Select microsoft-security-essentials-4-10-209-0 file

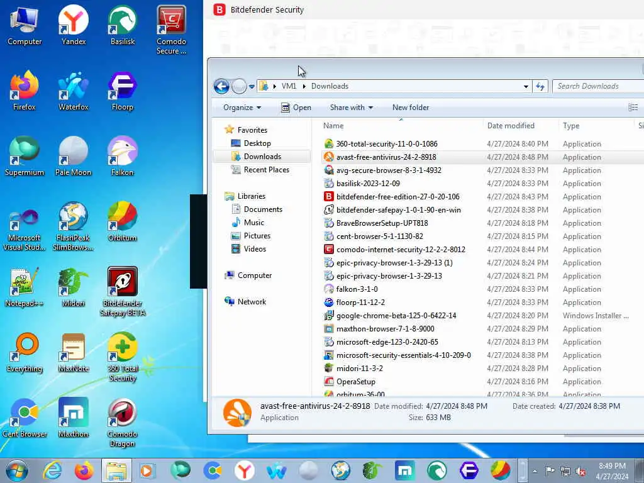click(403, 355)
